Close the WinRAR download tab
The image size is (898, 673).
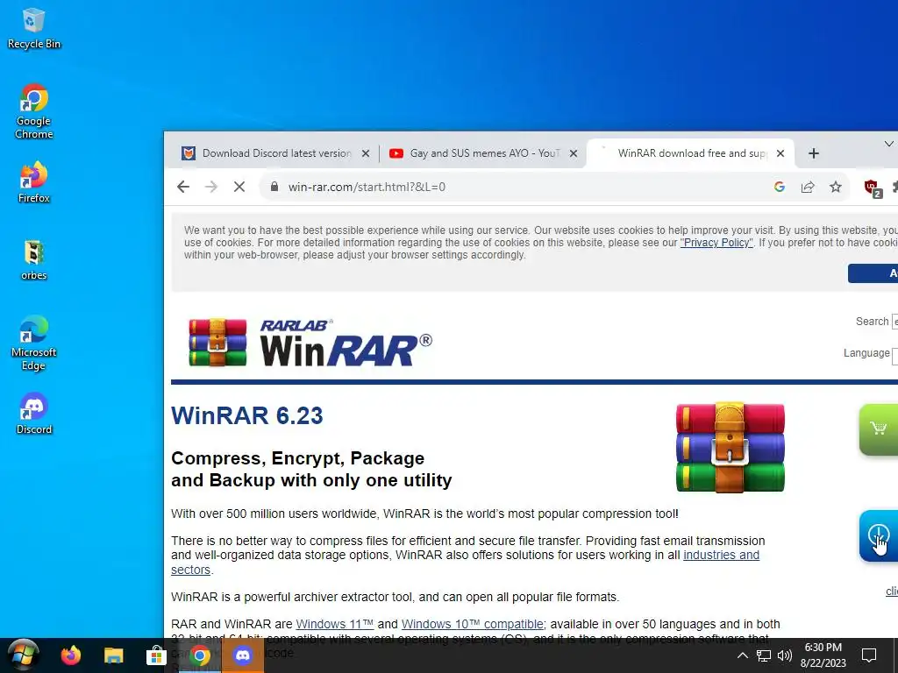780,153
